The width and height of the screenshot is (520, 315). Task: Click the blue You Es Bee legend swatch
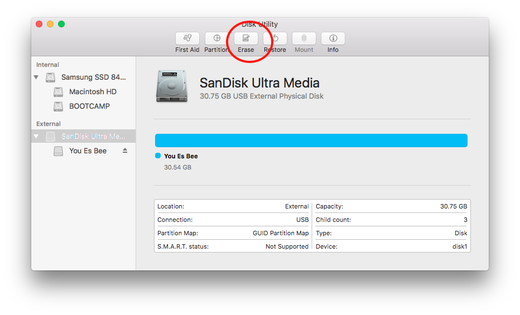[158, 156]
